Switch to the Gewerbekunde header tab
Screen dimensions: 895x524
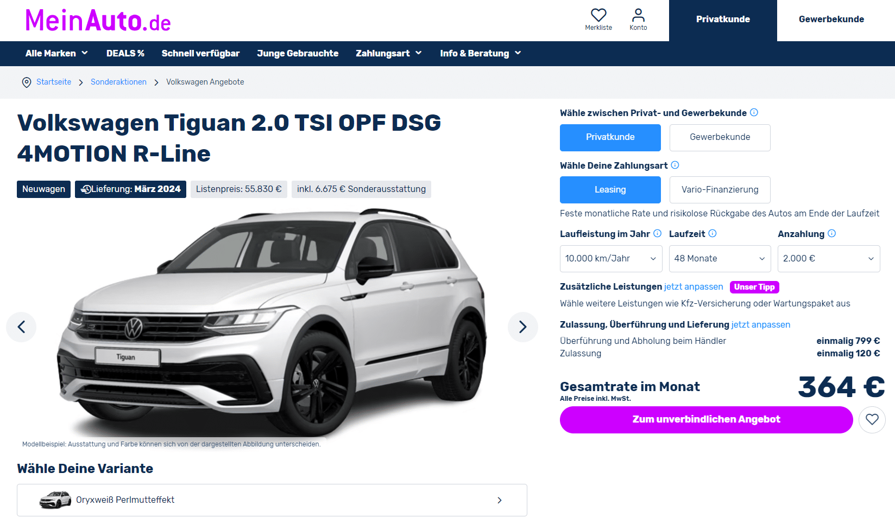[x=831, y=20]
